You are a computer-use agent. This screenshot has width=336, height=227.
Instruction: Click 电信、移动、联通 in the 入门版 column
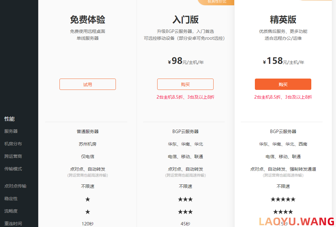point(185,157)
